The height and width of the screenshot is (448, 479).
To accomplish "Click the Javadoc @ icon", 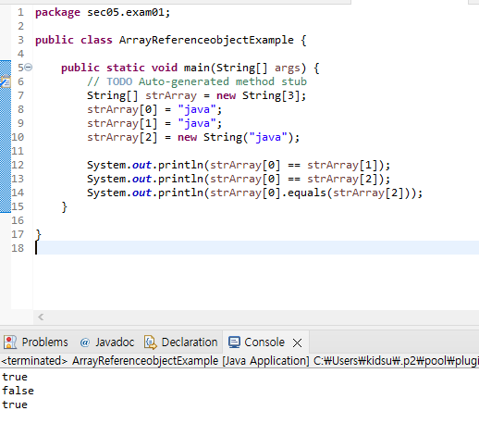I will coord(85,342).
